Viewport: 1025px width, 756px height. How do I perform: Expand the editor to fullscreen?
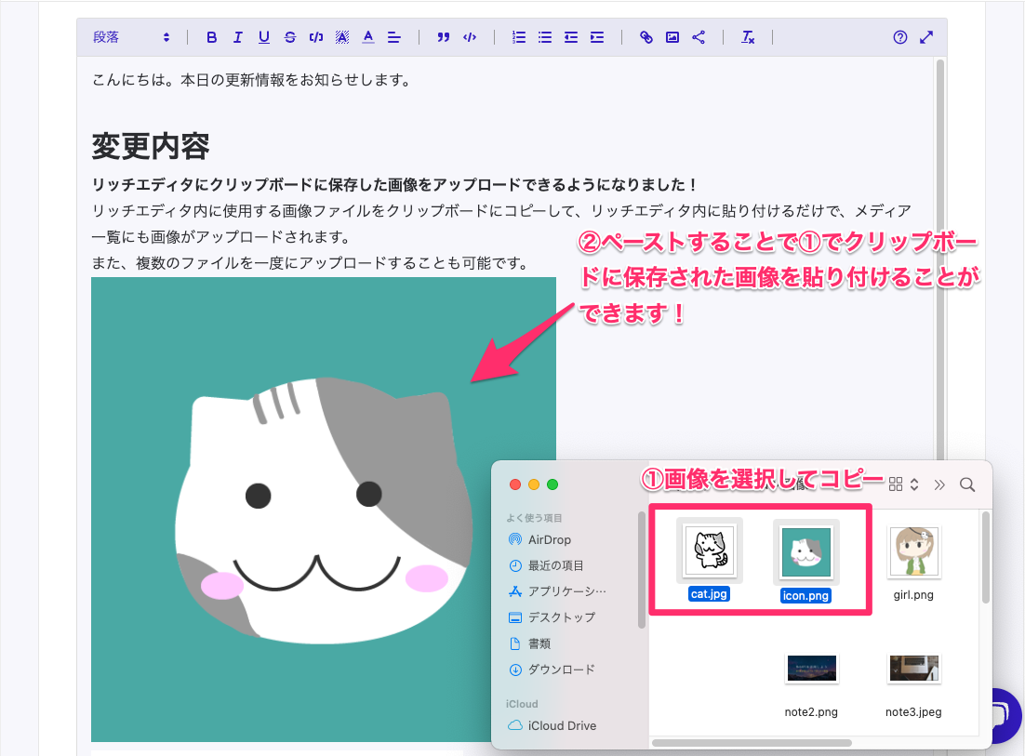(926, 37)
